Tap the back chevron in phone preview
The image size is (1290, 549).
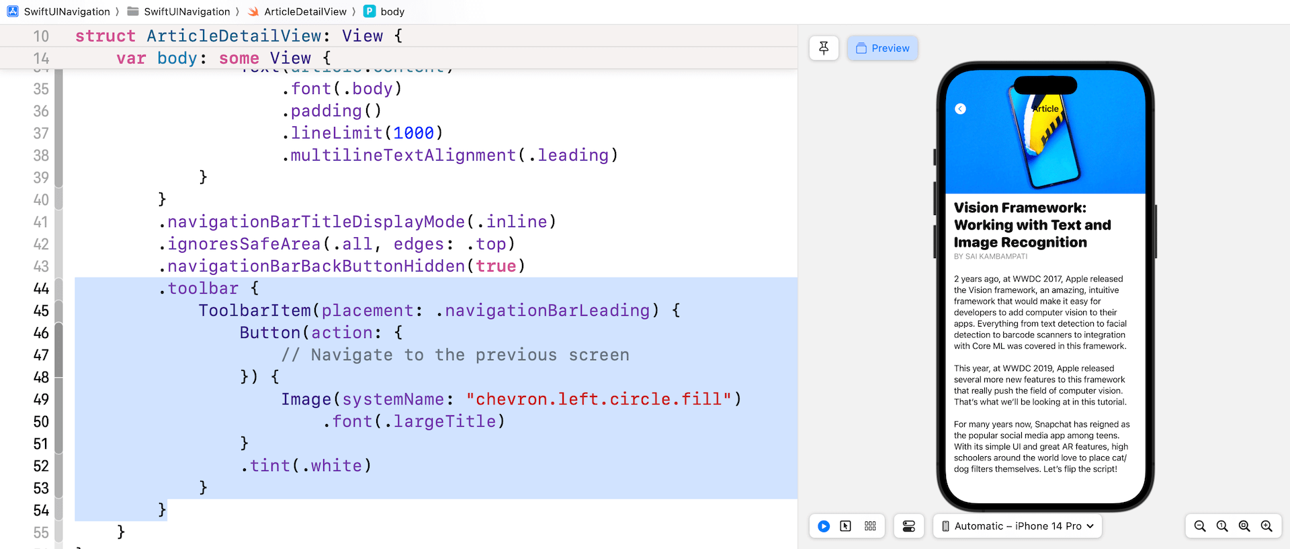point(961,109)
